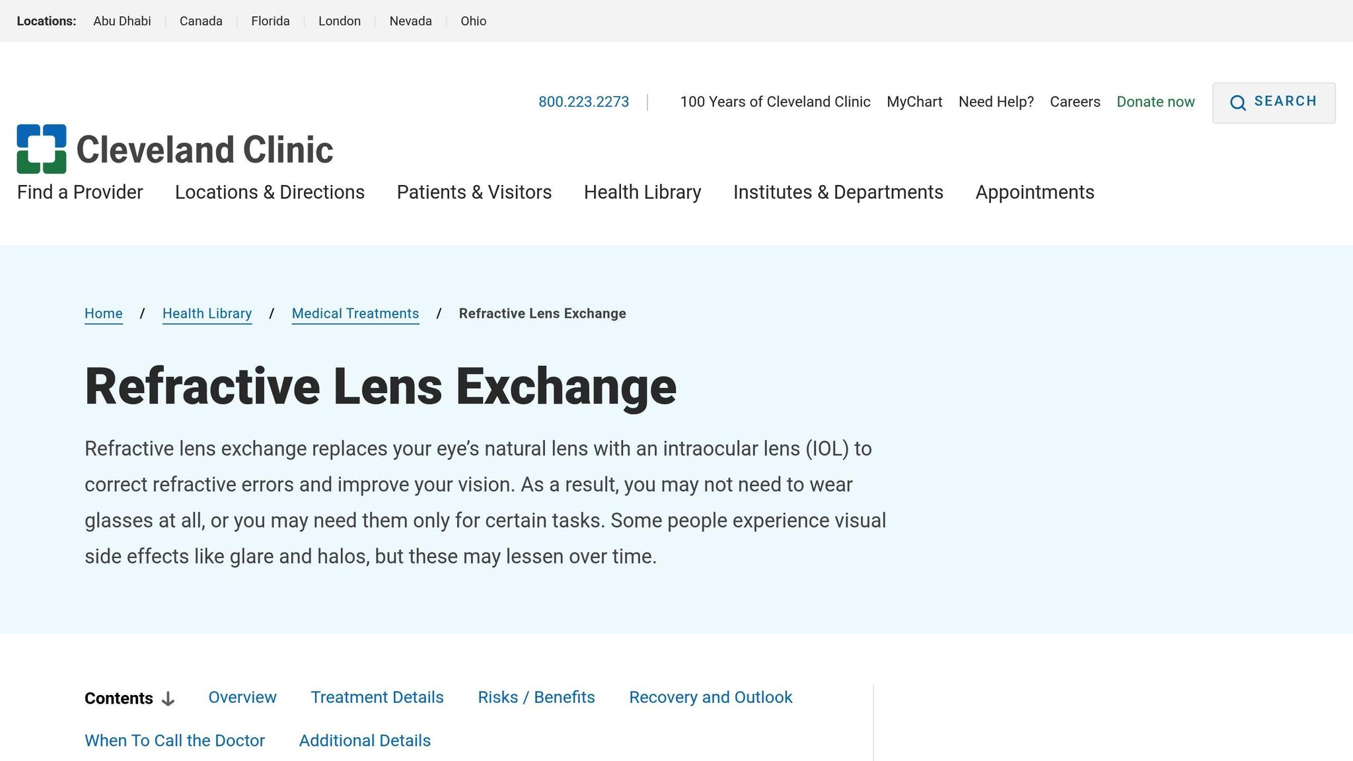The width and height of the screenshot is (1353, 761).
Task: Select the Abu Dhabi location
Action: (x=122, y=21)
